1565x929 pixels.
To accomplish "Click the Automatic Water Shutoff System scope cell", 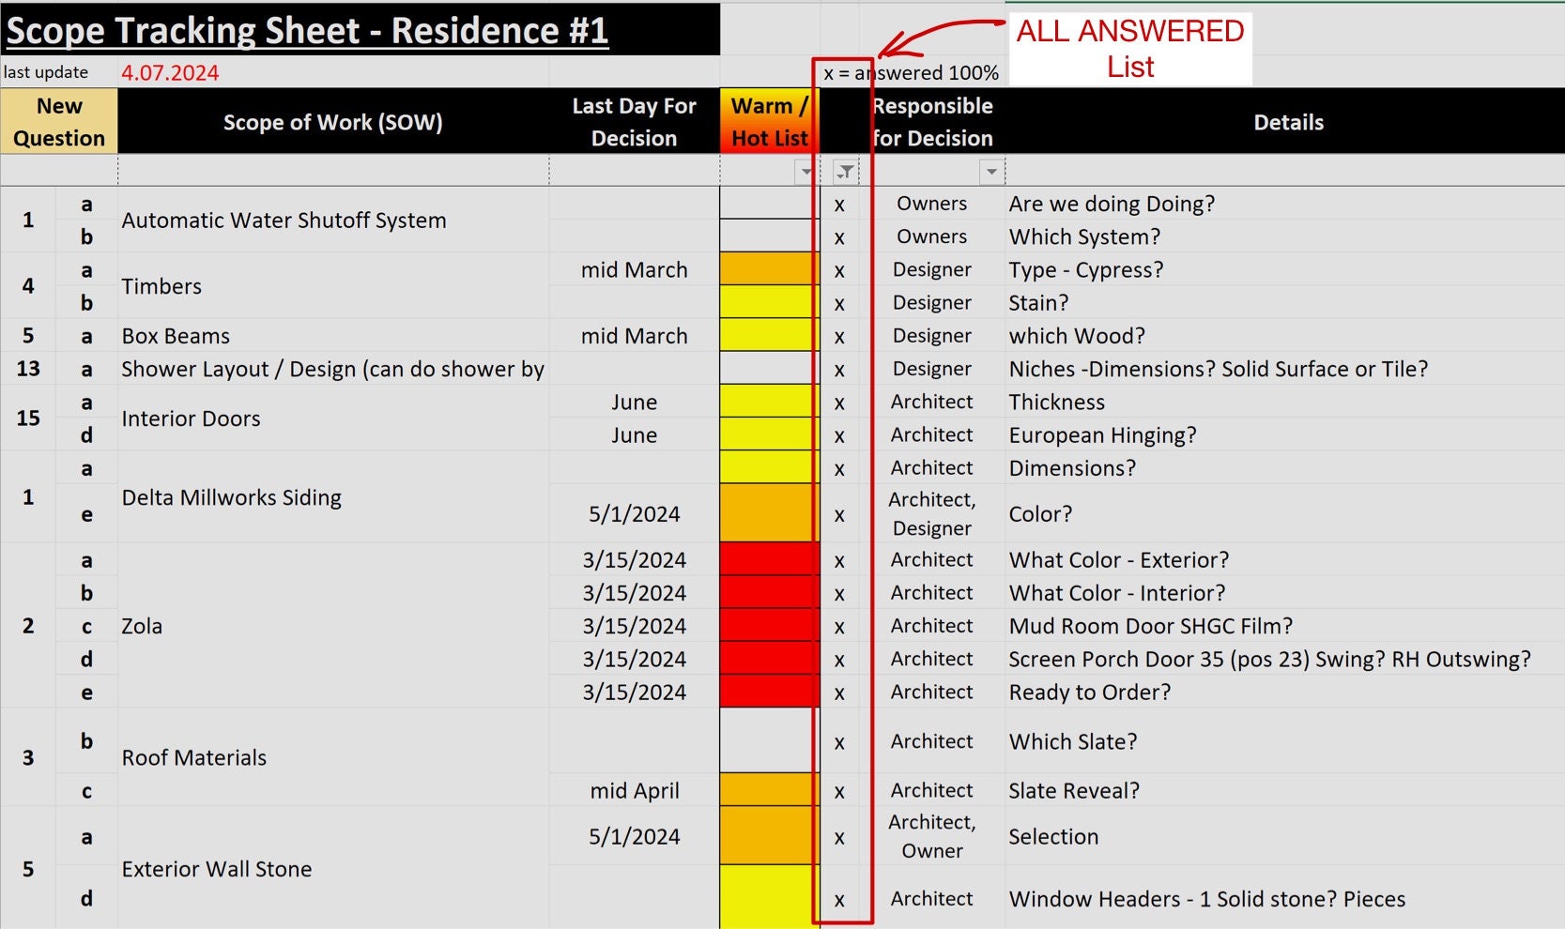I will coord(284,220).
